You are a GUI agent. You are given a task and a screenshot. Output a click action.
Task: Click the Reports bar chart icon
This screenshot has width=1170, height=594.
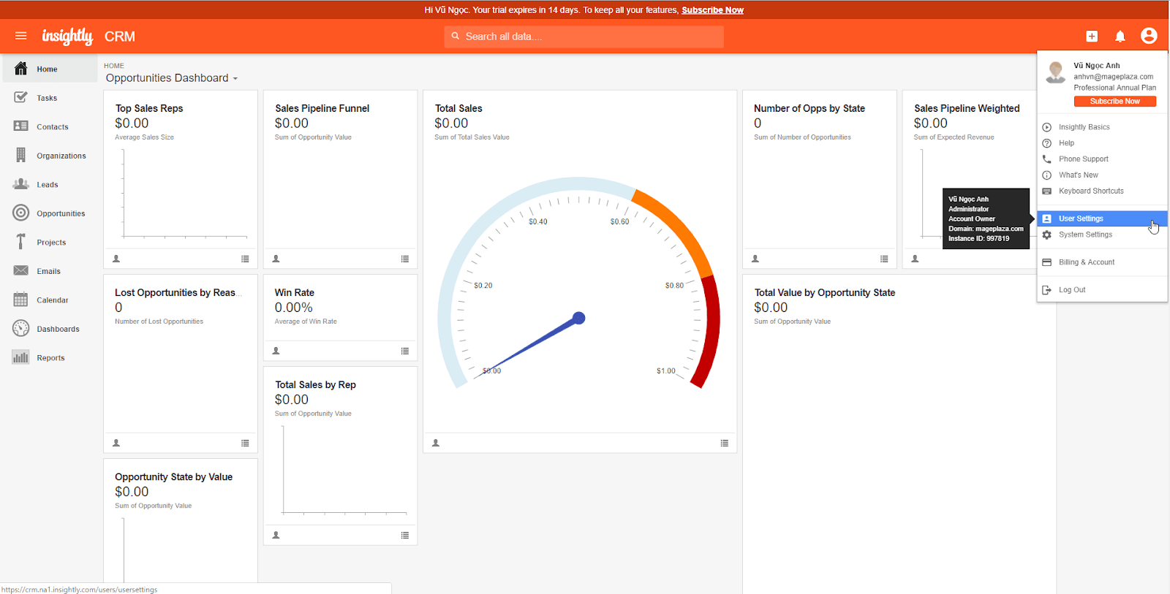[21, 357]
